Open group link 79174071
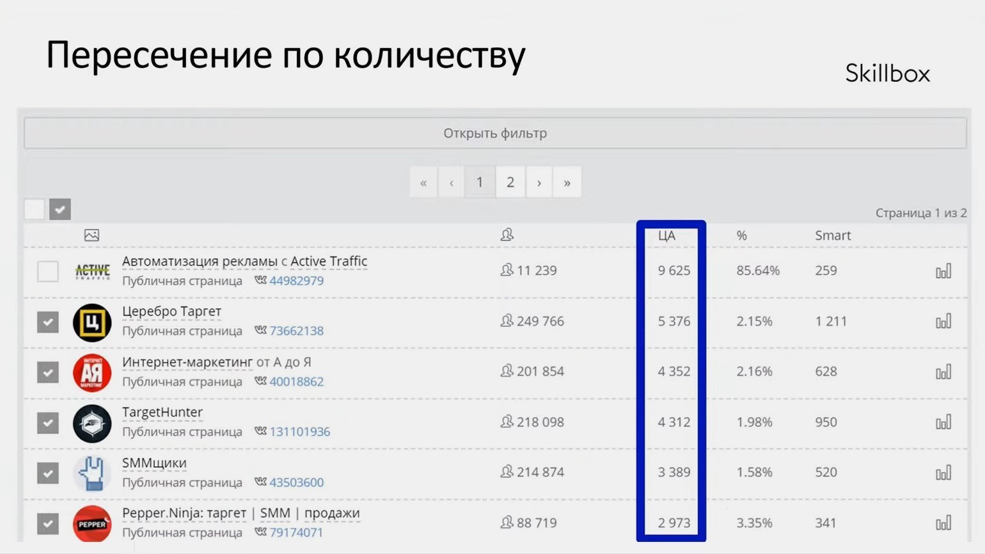Image resolution: width=985 pixels, height=554 pixels. pyautogui.click(x=297, y=532)
